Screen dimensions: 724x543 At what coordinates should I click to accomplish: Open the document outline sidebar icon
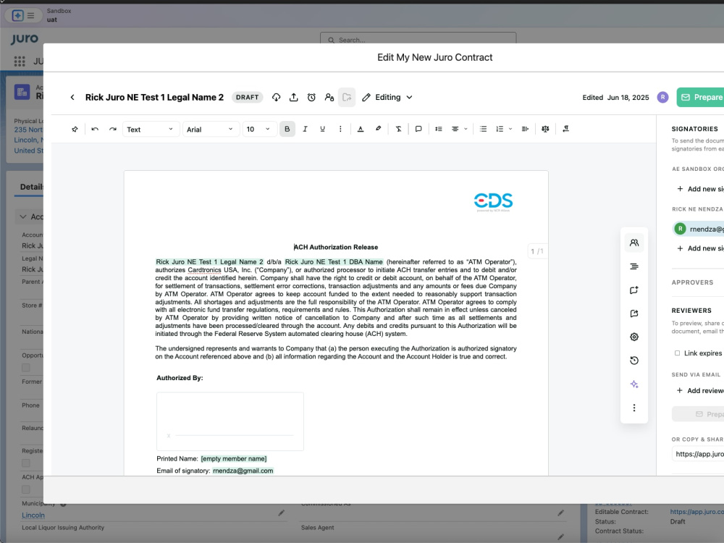tap(634, 266)
